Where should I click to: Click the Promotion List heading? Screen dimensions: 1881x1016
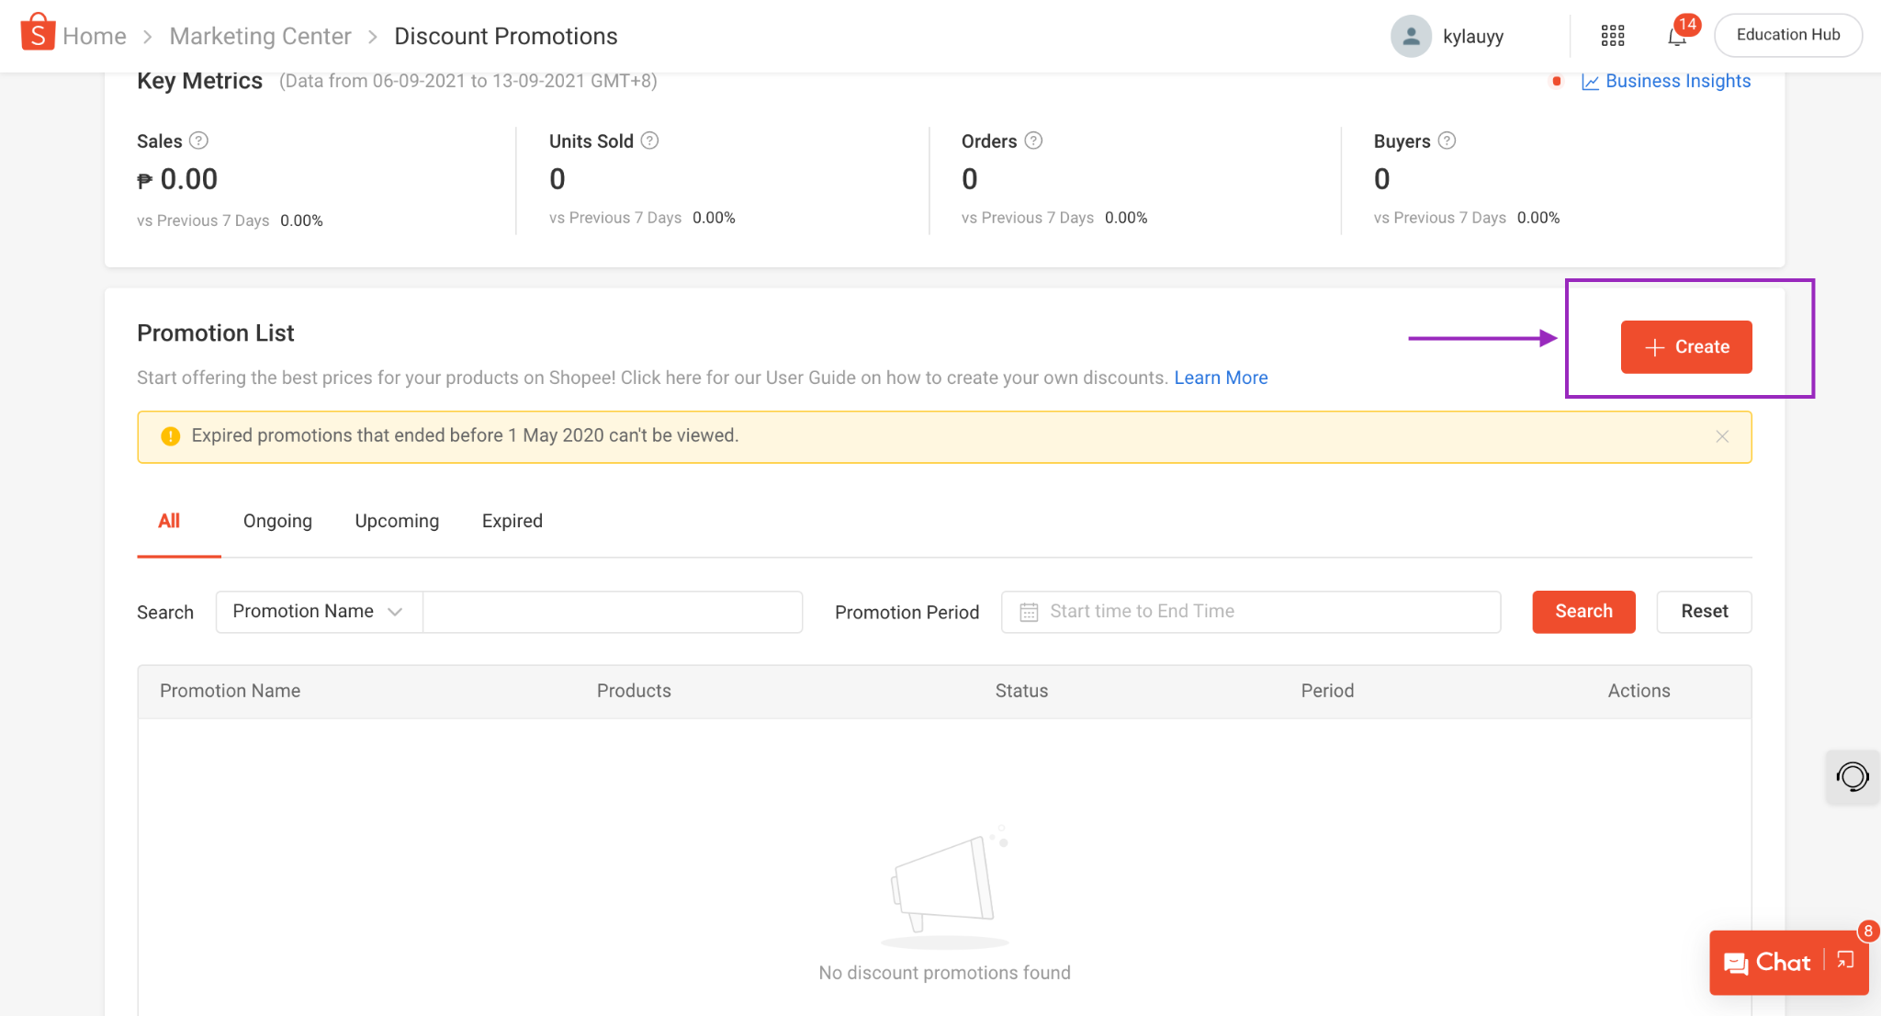(215, 333)
